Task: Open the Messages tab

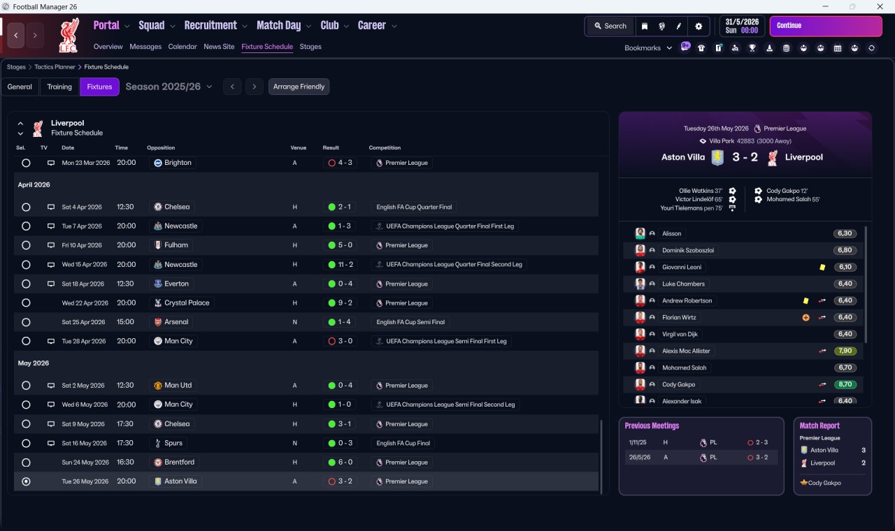Action: [145, 47]
